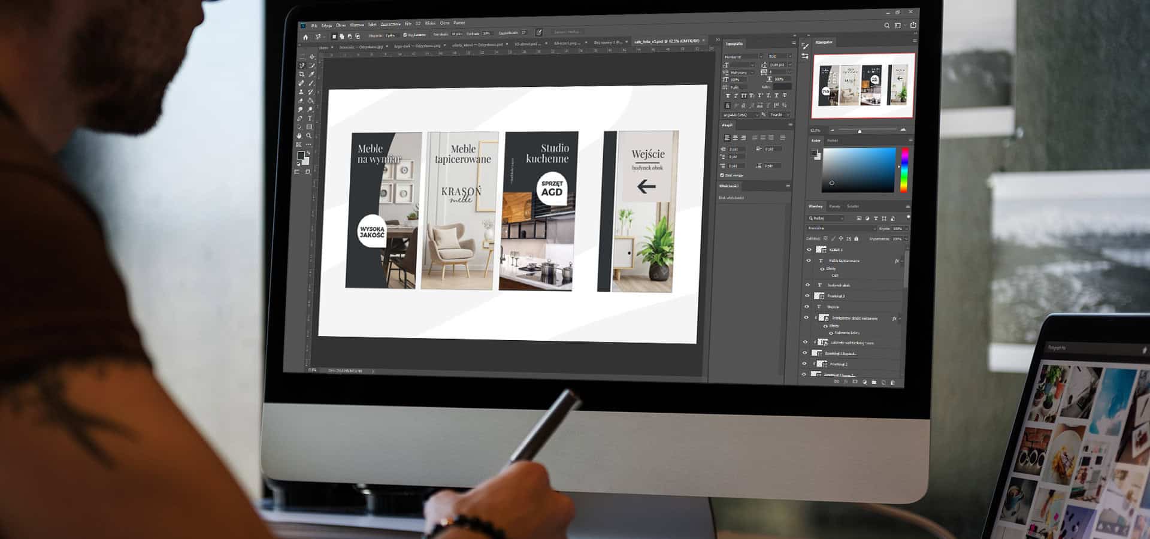Open the Ścieżki tab
Viewport: 1150px width, 539px height.
[853, 207]
